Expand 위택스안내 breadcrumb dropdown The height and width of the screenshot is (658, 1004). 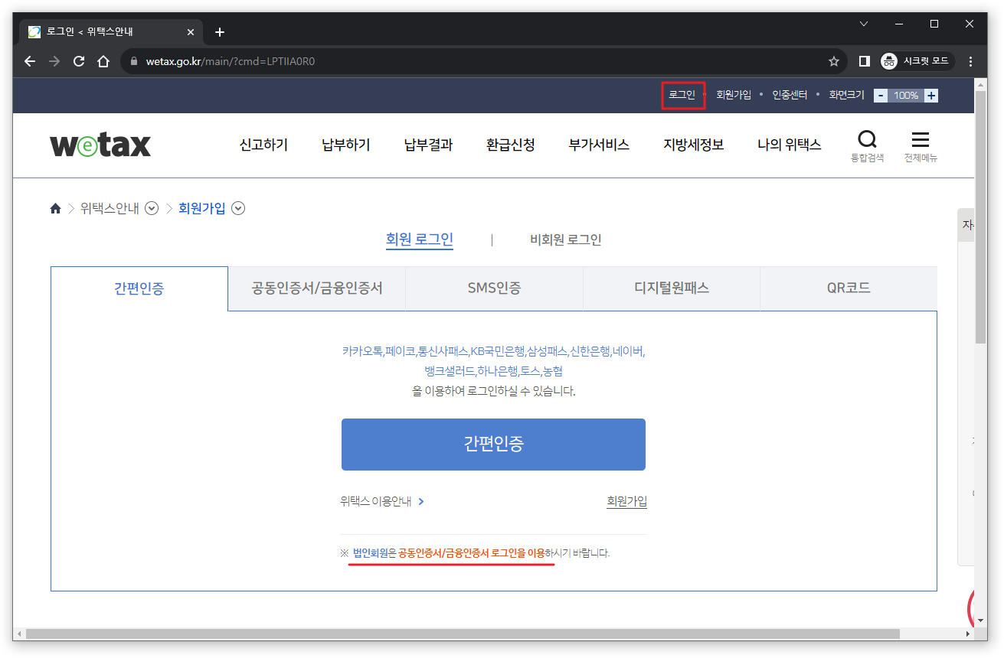152,208
